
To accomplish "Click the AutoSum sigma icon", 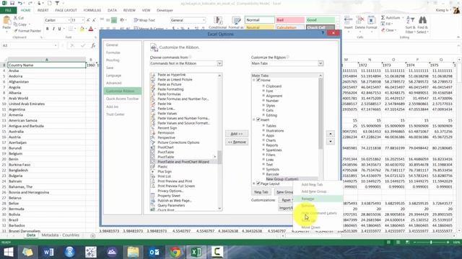I will pyautogui.click(x=383, y=18).
